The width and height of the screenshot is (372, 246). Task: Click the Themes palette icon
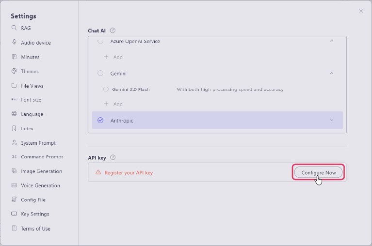pyautogui.click(x=14, y=71)
